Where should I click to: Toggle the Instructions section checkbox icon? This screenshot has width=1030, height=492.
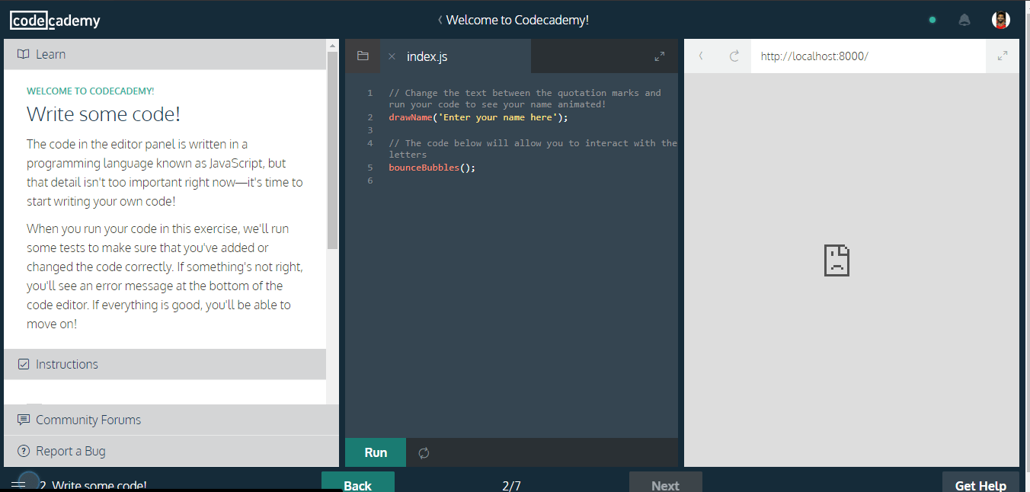(23, 364)
